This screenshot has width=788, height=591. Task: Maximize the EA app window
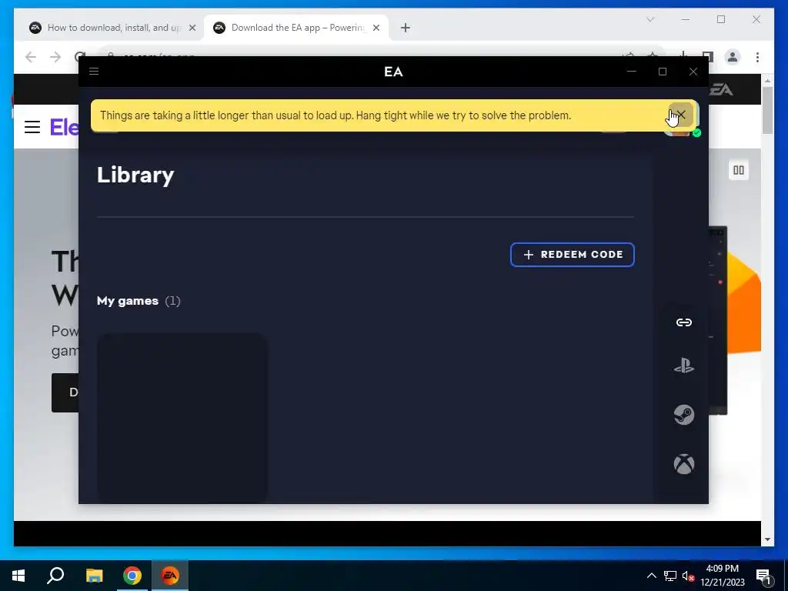point(663,72)
